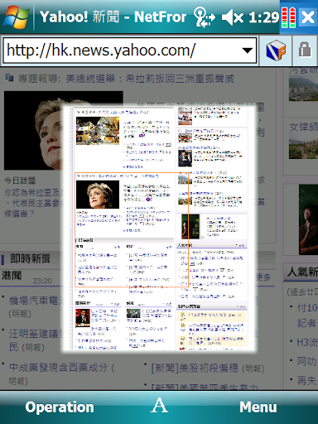
Task: Click the hk.news.yahoo.com address field
Action: 130,51
